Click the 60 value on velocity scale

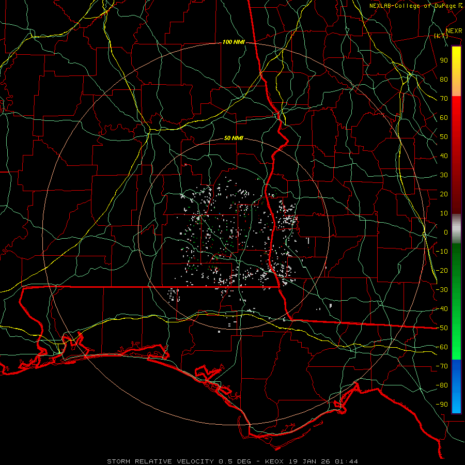444,117
